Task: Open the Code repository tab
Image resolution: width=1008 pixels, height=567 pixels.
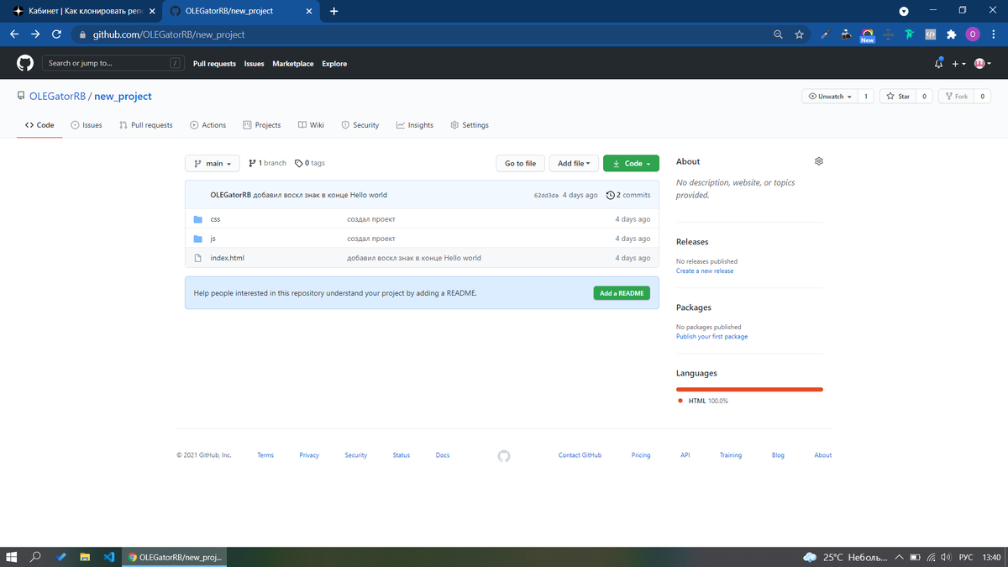Action: coord(39,125)
